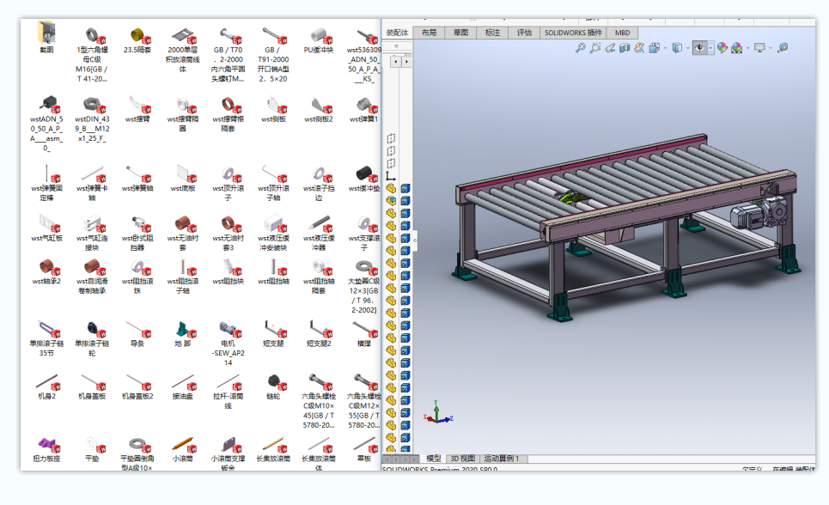Click the View Orientation cube icon
Screen dimensions: 829x505
click(654, 48)
